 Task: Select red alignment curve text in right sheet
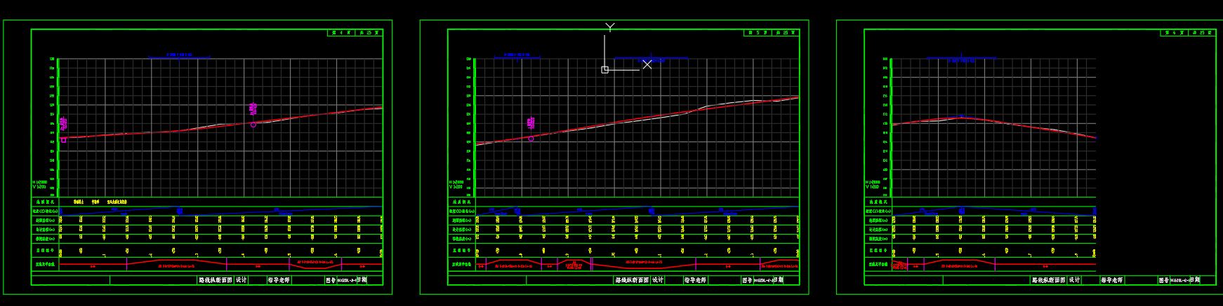(958, 266)
